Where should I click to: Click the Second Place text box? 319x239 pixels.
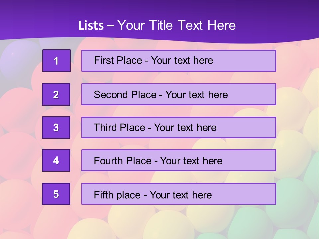[x=179, y=94]
